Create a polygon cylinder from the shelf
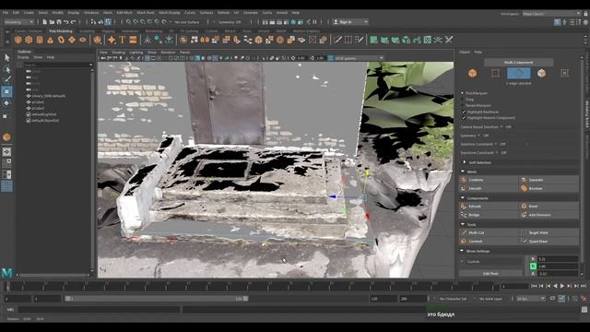The height and width of the screenshot is (332, 590). (40, 40)
